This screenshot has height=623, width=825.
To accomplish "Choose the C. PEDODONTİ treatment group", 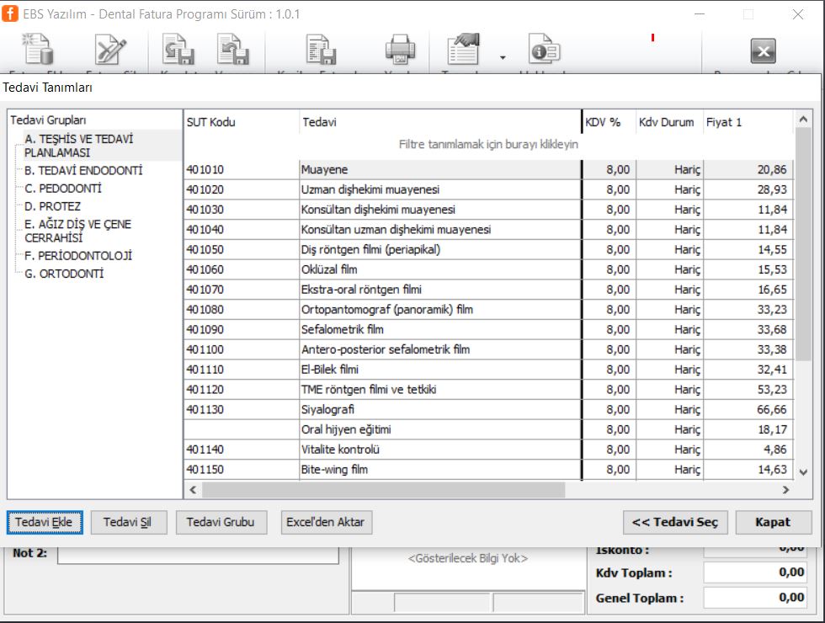I will pyautogui.click(x=63, y=189).
